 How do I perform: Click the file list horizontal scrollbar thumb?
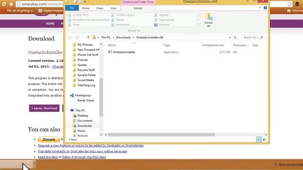[161, 135]
